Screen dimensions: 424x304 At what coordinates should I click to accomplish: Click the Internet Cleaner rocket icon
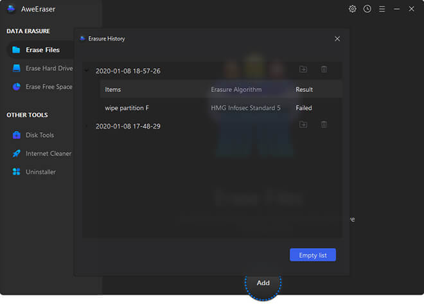(x=17, y=154)
